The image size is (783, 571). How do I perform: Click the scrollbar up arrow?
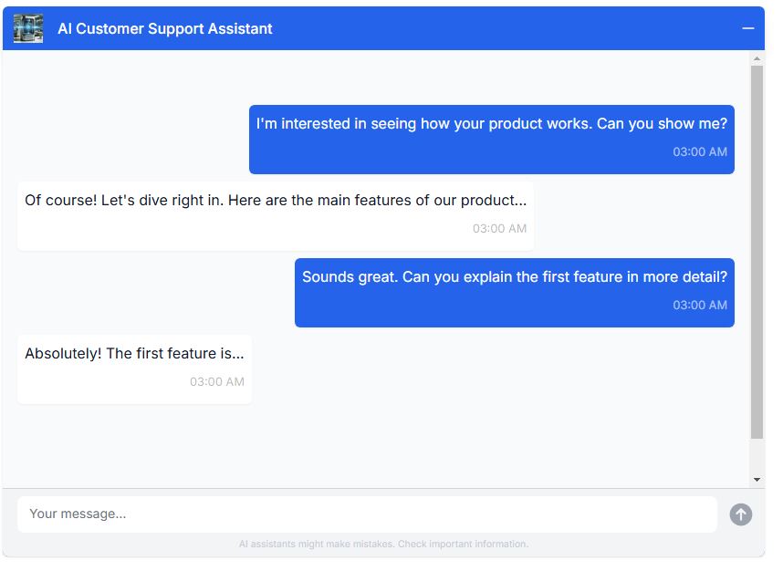pos(757,59)
